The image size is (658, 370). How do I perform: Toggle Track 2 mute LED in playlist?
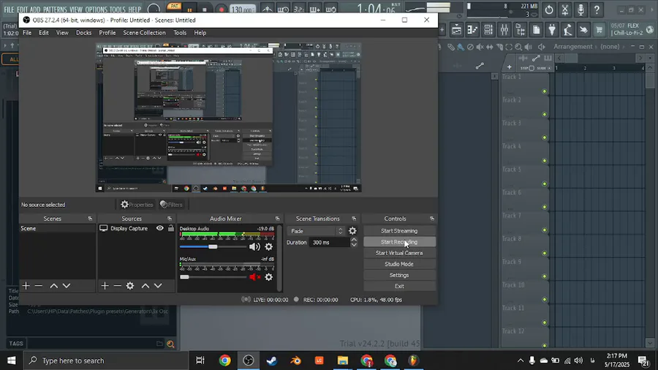[544, 114]
